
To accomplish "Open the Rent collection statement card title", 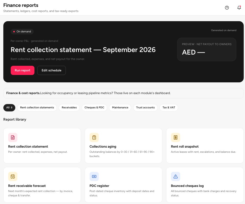I will click(x=28, y=147).
